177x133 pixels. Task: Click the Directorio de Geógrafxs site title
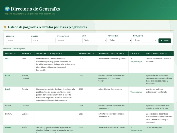pos(35,9)
